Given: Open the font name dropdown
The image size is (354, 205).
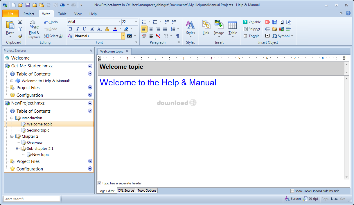Looking at the screenshot, I should (119, 22).
